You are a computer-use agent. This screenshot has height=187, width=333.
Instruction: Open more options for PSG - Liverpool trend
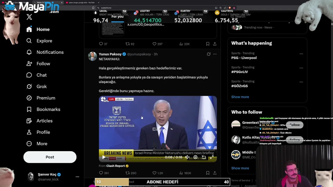(301, 54)
